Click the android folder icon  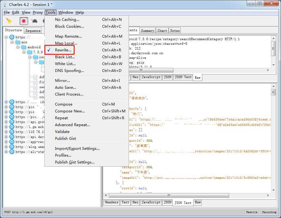click(x=24, y=47)
